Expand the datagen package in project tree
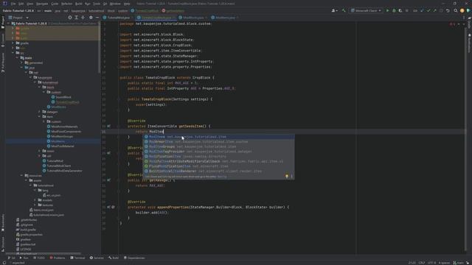The width and height of the screenshot is (472, 265). (39, 112)
